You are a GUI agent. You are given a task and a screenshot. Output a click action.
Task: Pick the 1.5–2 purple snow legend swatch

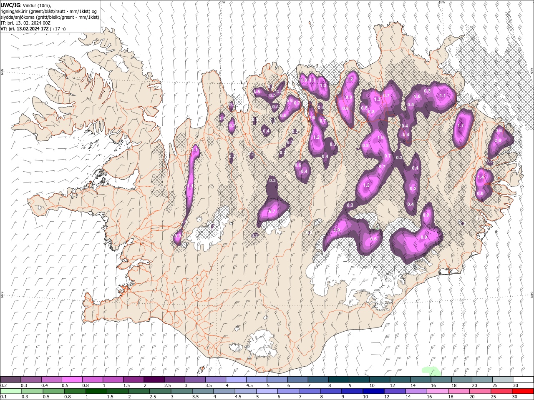133,380
